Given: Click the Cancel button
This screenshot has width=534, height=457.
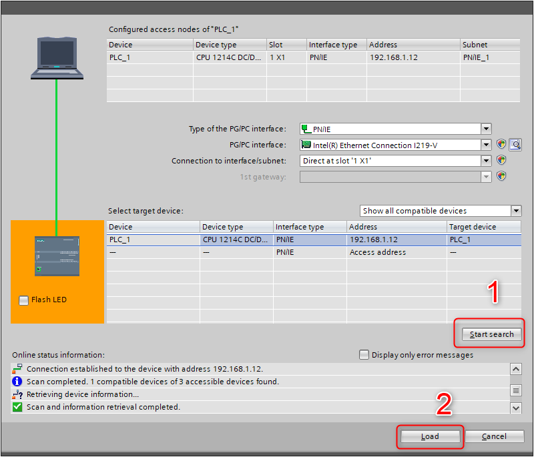Looking at the screenshot, I should 494,436.
